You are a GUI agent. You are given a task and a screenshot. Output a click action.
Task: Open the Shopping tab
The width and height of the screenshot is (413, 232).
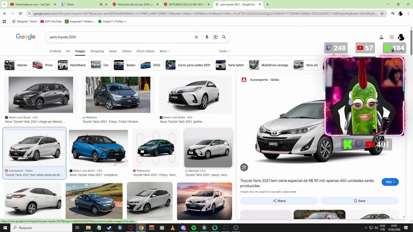[97, 51]
